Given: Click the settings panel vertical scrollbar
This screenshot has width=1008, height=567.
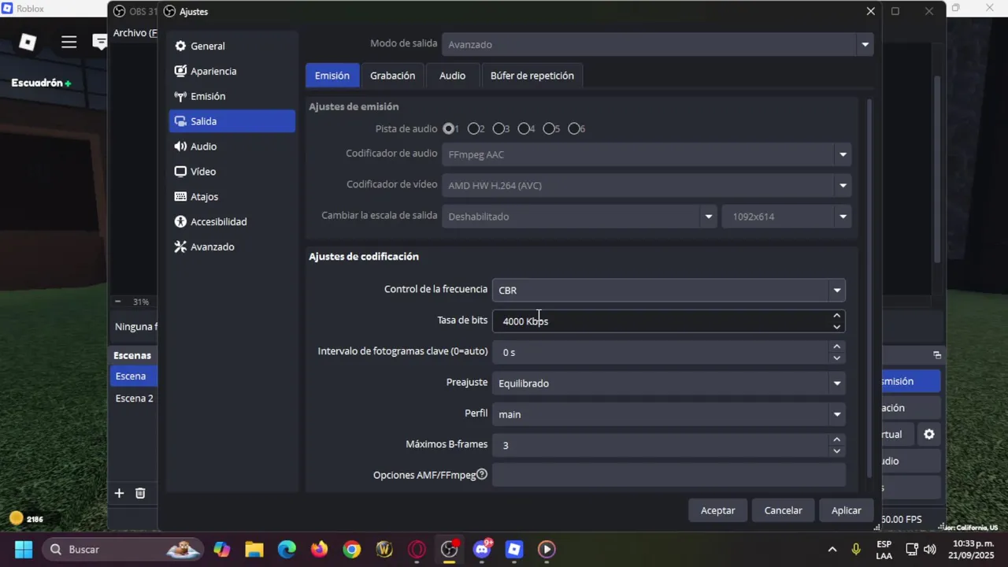Looking at the screenshot, I should (x=869, y=287).
